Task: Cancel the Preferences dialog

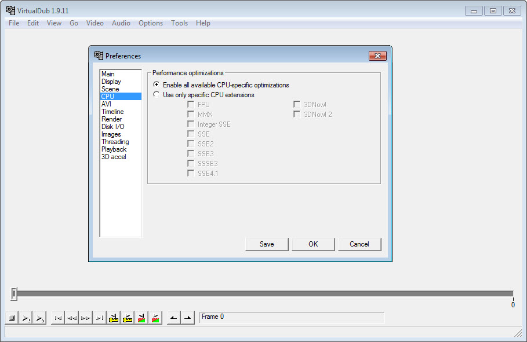Action: click(x=359, y=244)
